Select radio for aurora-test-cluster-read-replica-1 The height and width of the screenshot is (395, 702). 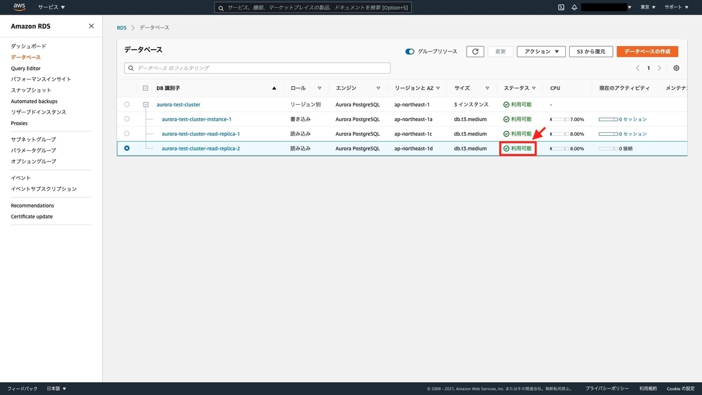127,133
